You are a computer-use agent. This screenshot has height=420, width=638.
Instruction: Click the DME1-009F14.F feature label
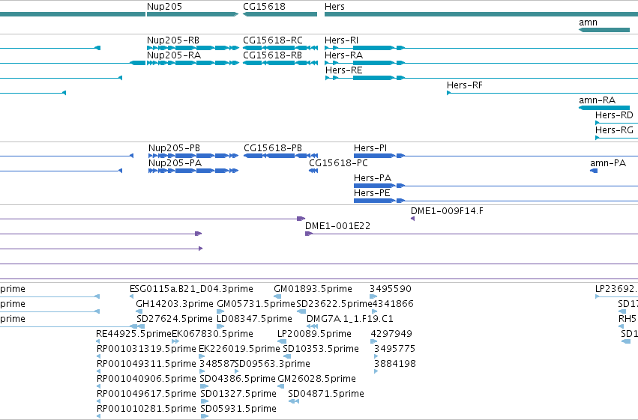pyautogui.click(x=447, y=211)
